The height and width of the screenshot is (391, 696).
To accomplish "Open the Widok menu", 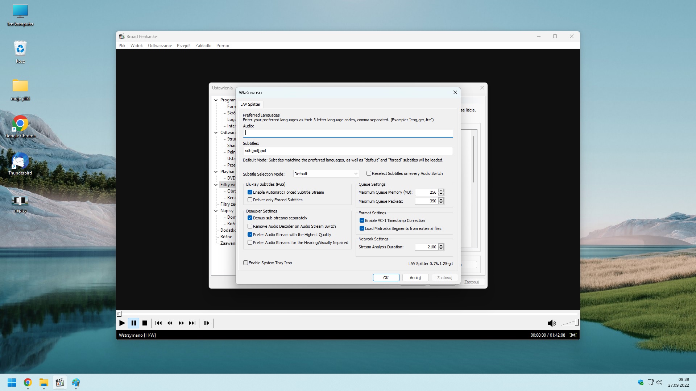I will 137,45.
